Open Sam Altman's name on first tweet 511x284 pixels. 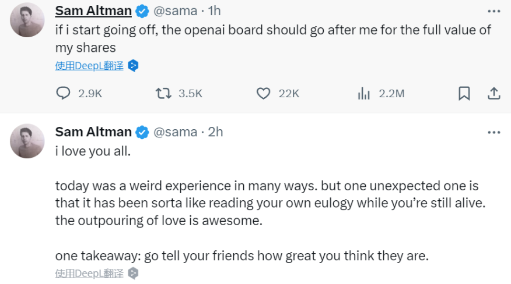93,10
